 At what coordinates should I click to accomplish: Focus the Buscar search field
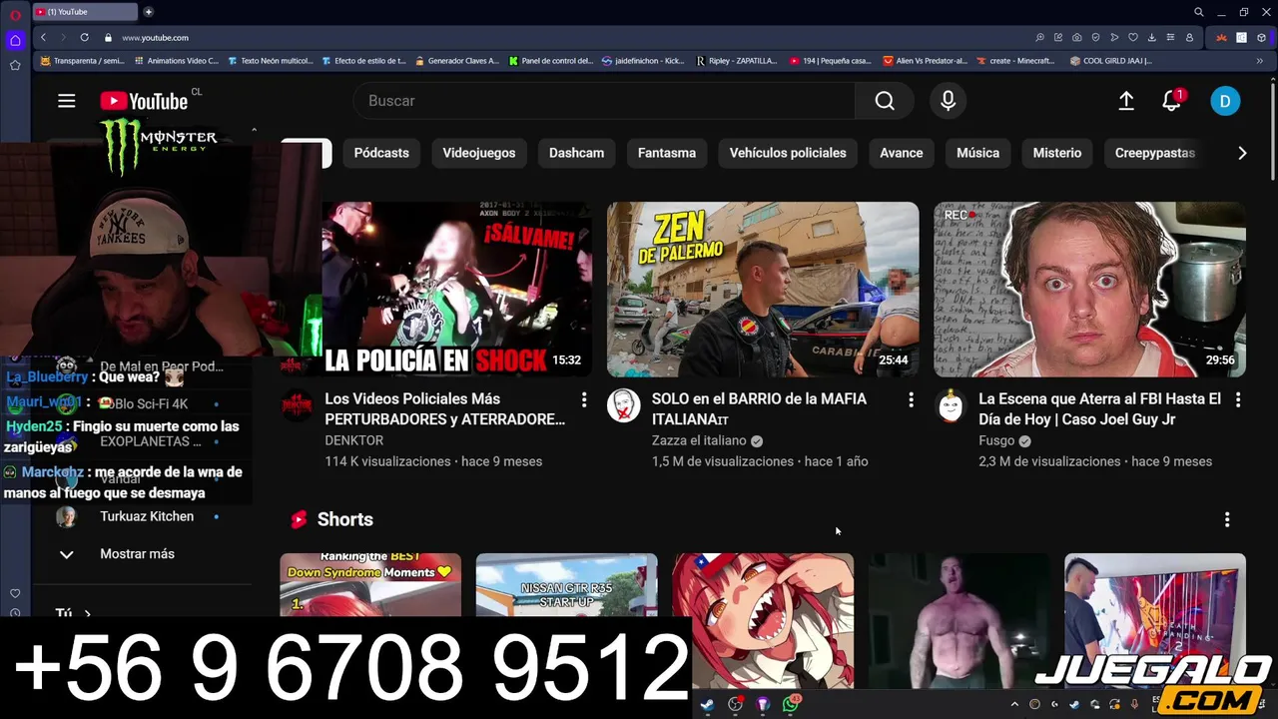pos(604,101)
